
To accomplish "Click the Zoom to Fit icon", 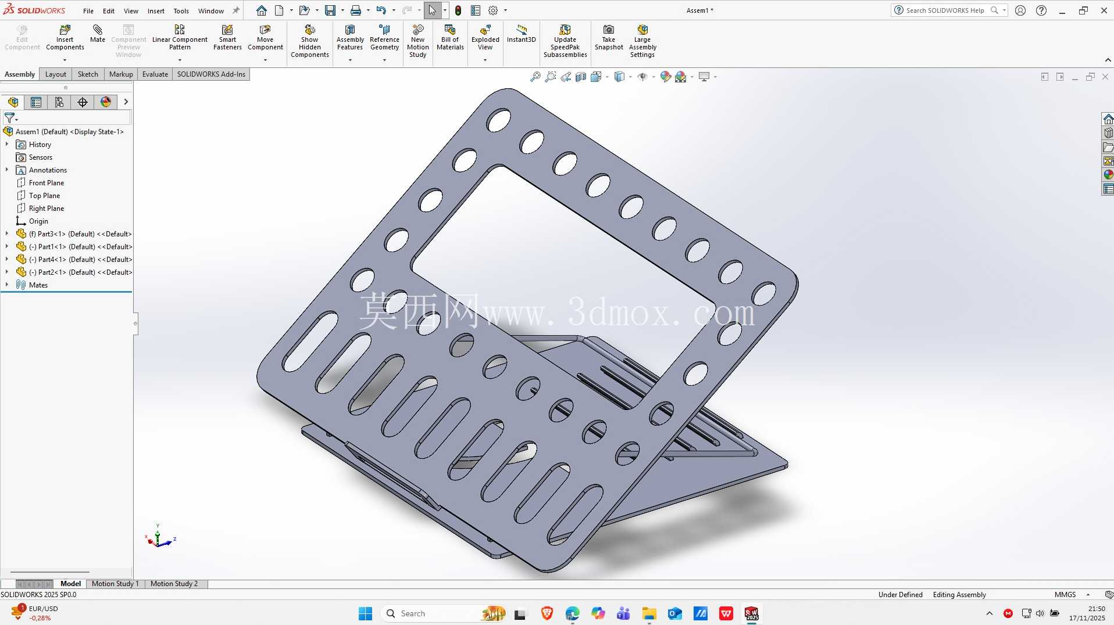I will coord(535,77).
